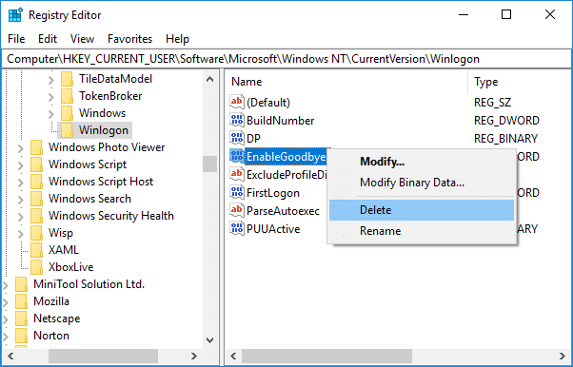Expand the Windows Photo Viewer key
The width and height of the screenshot is (573, 367).
(x=21, y=148)
